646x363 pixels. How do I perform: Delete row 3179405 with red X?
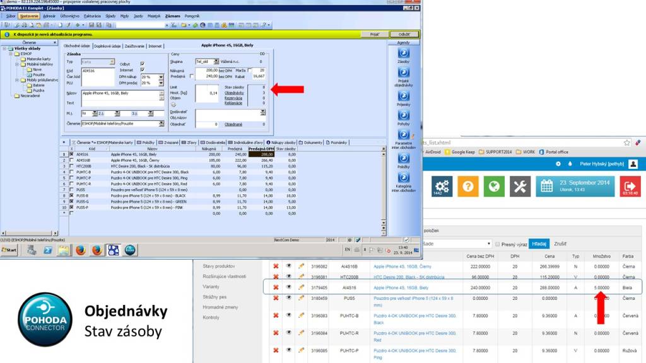coord(276,287)
